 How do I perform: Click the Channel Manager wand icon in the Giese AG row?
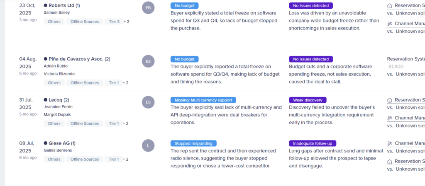click(390, 143)
